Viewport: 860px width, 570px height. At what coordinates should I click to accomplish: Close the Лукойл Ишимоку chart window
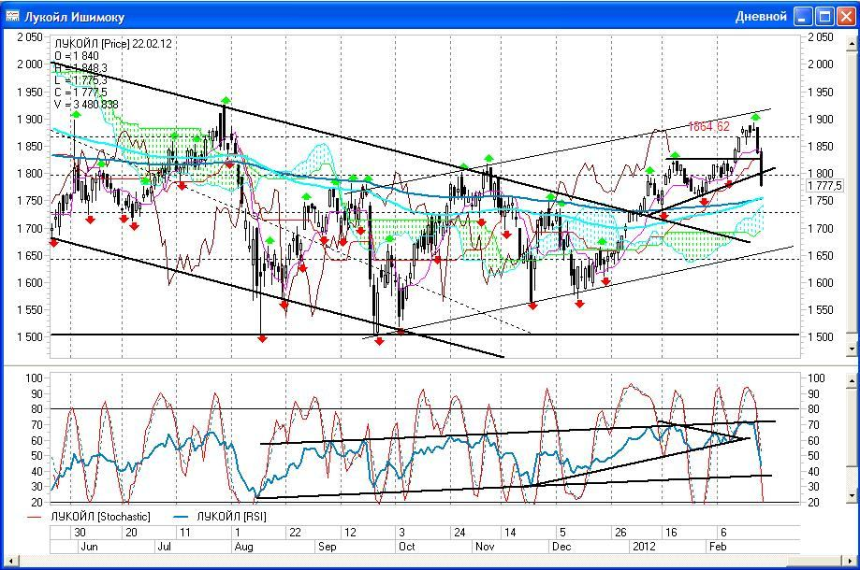[846, 17]
